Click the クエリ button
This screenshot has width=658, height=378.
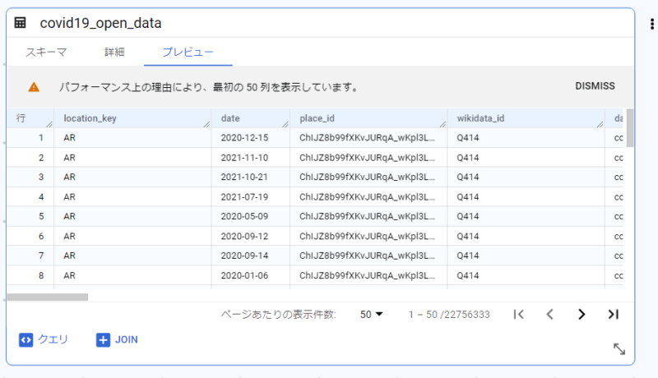[44, 339]
